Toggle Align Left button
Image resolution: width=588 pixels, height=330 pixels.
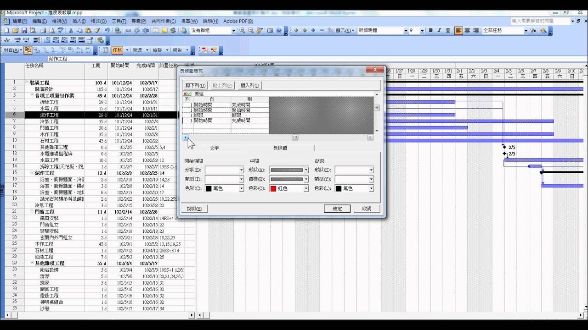tap(458, 30)
